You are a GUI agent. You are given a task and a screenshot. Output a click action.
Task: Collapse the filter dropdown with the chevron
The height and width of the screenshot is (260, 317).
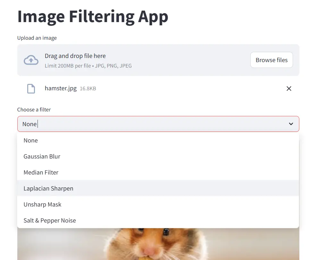291,124
